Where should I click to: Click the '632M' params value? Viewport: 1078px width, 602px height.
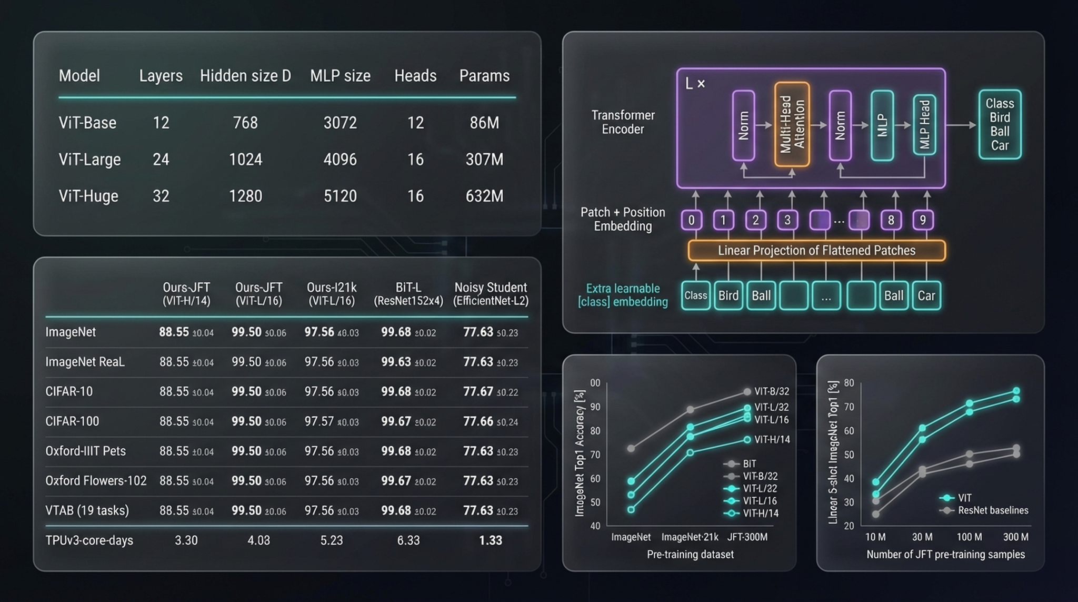pyautogui.click(x=484, y=196)
